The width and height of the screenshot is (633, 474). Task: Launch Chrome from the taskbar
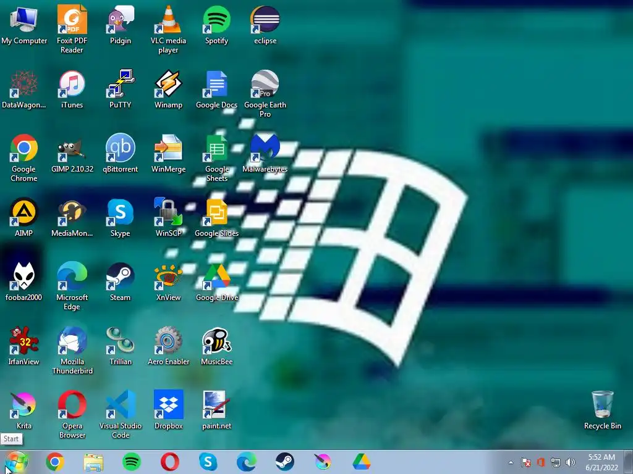[55, 462]
